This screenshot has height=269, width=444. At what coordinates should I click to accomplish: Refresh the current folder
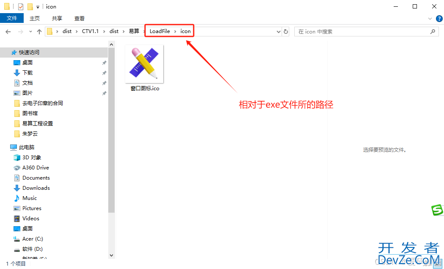(286, 32)
